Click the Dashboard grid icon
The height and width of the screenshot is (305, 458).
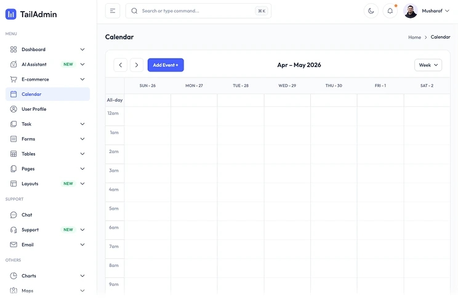point(14,49)
